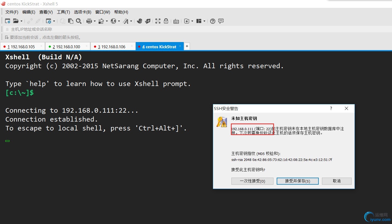
Task: Launch Xagent via the leaf icon
Action: [148, 21]
